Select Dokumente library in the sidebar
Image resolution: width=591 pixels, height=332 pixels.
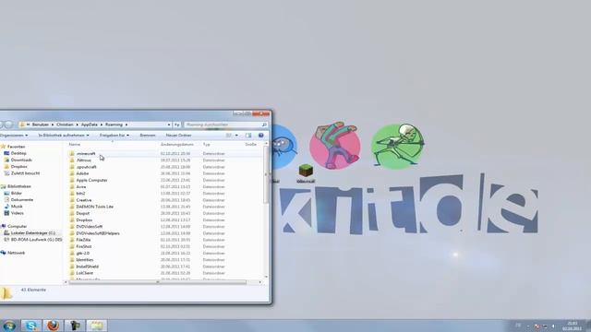pos(22,200)
